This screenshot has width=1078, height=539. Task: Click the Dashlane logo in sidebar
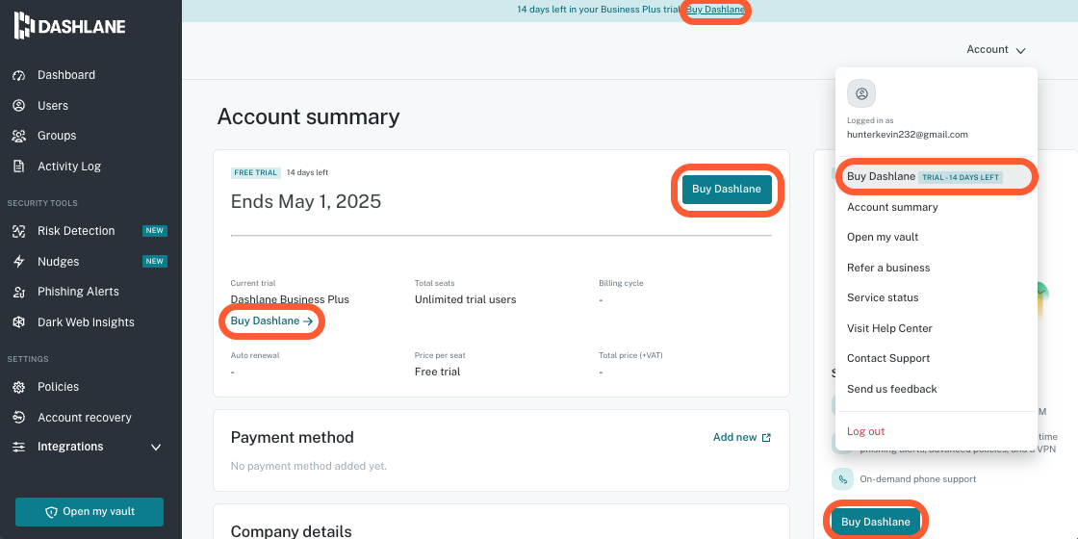pyautogui.click(x=69, y=27)
